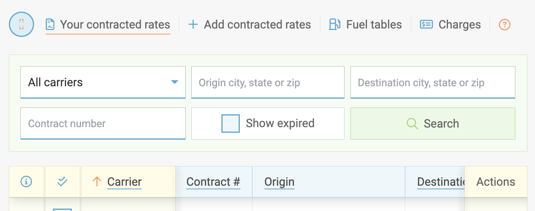Click the round collapse icon at top left

[x=21, y=24]
